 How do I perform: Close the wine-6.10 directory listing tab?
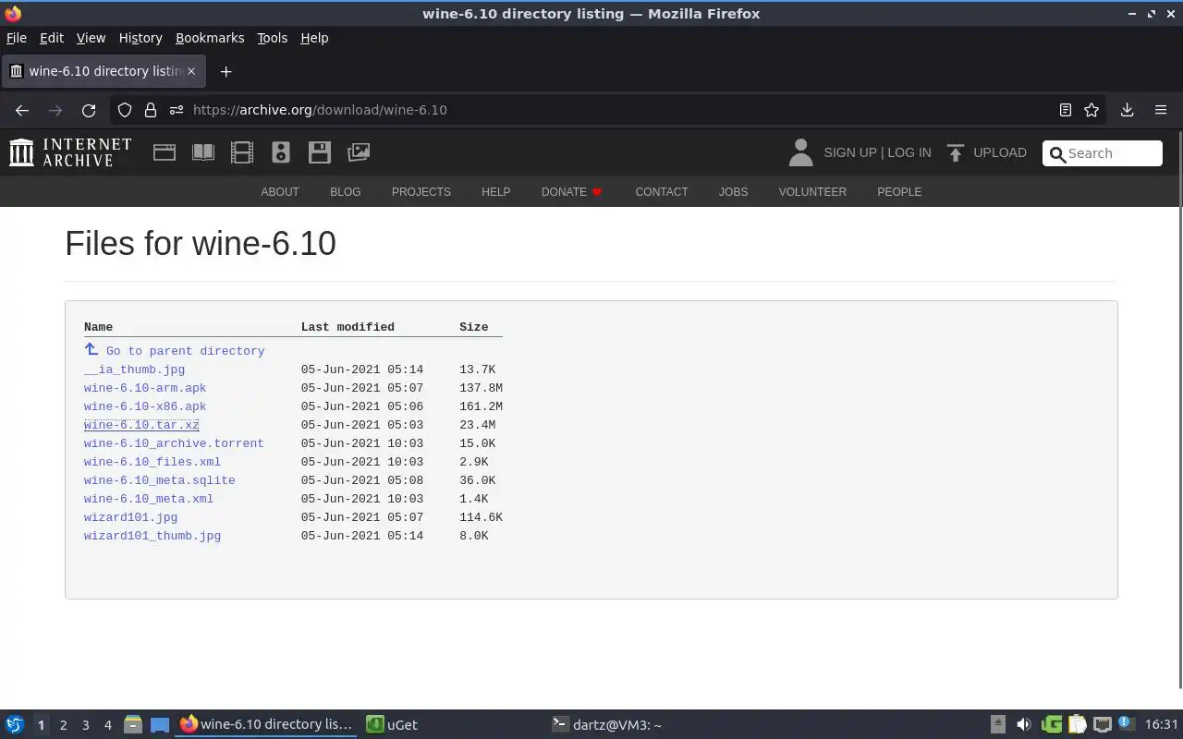click(191, 71)
